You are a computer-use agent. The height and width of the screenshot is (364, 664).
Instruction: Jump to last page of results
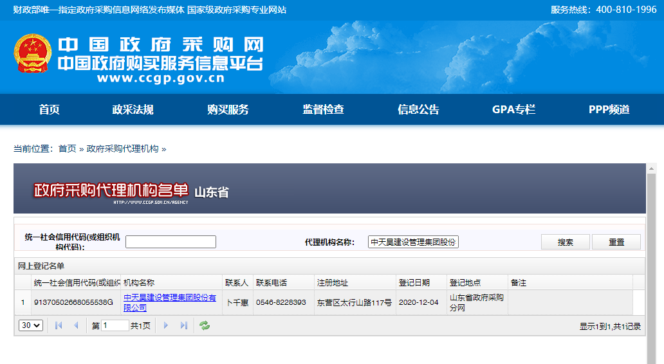point(184,325)
